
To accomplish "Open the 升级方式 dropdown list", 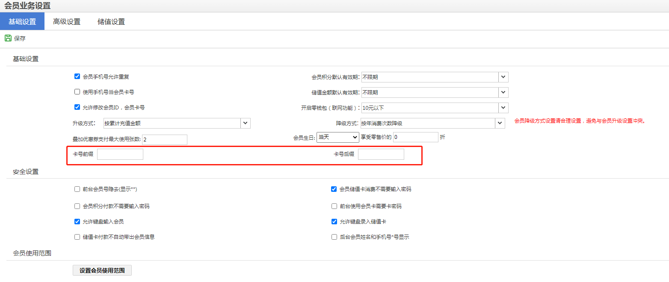I will click(x=246, y=123).
